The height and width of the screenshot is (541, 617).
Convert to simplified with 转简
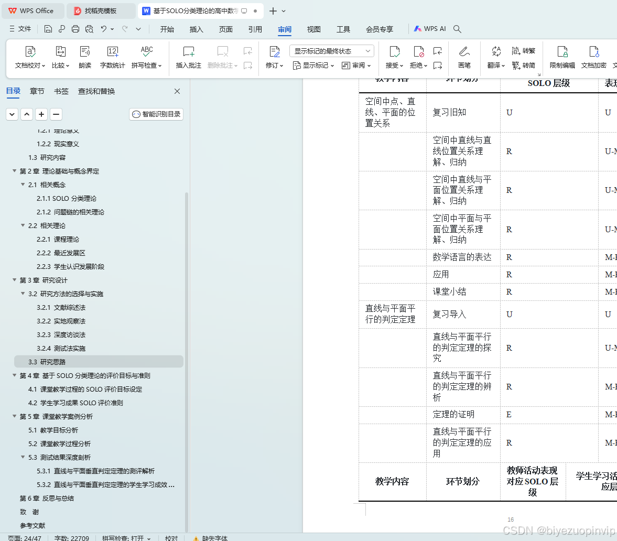523,66
